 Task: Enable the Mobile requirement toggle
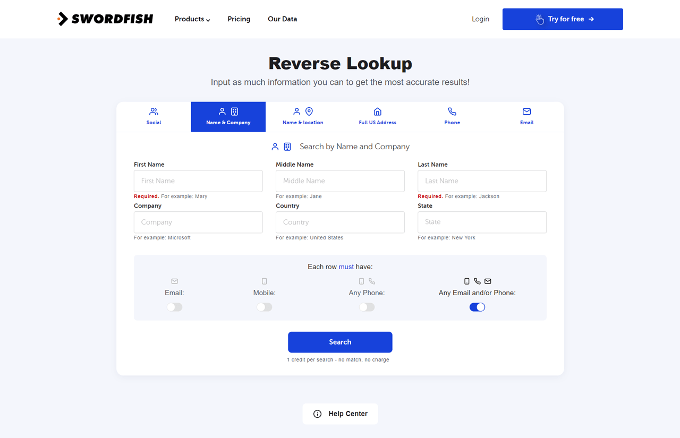coord(264,307)
